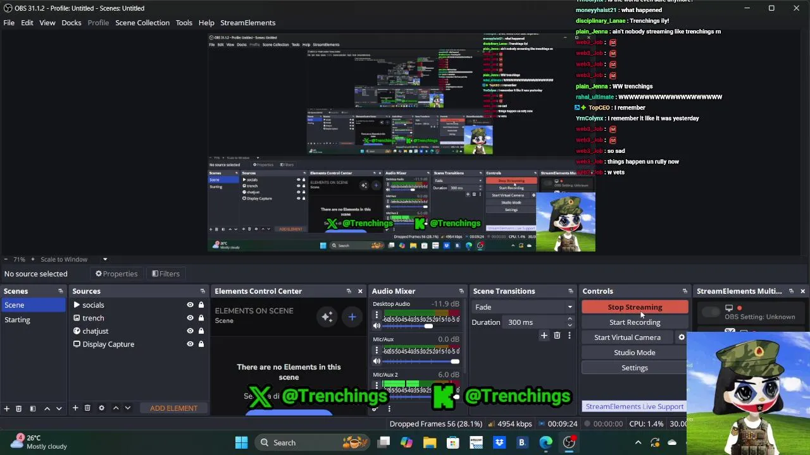Remove selected source with trash icon

[x=87, y=408]
